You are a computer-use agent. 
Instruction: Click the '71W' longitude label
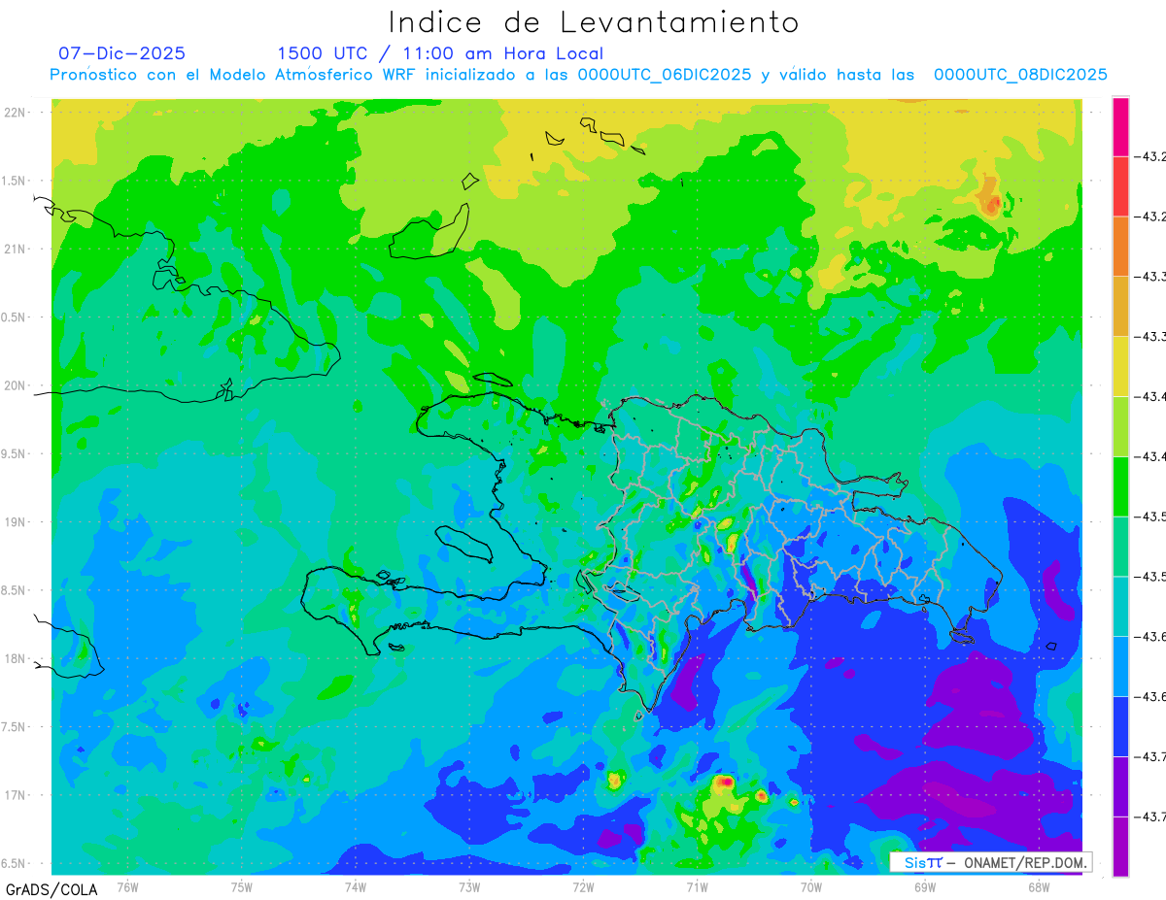click(697, 886)
